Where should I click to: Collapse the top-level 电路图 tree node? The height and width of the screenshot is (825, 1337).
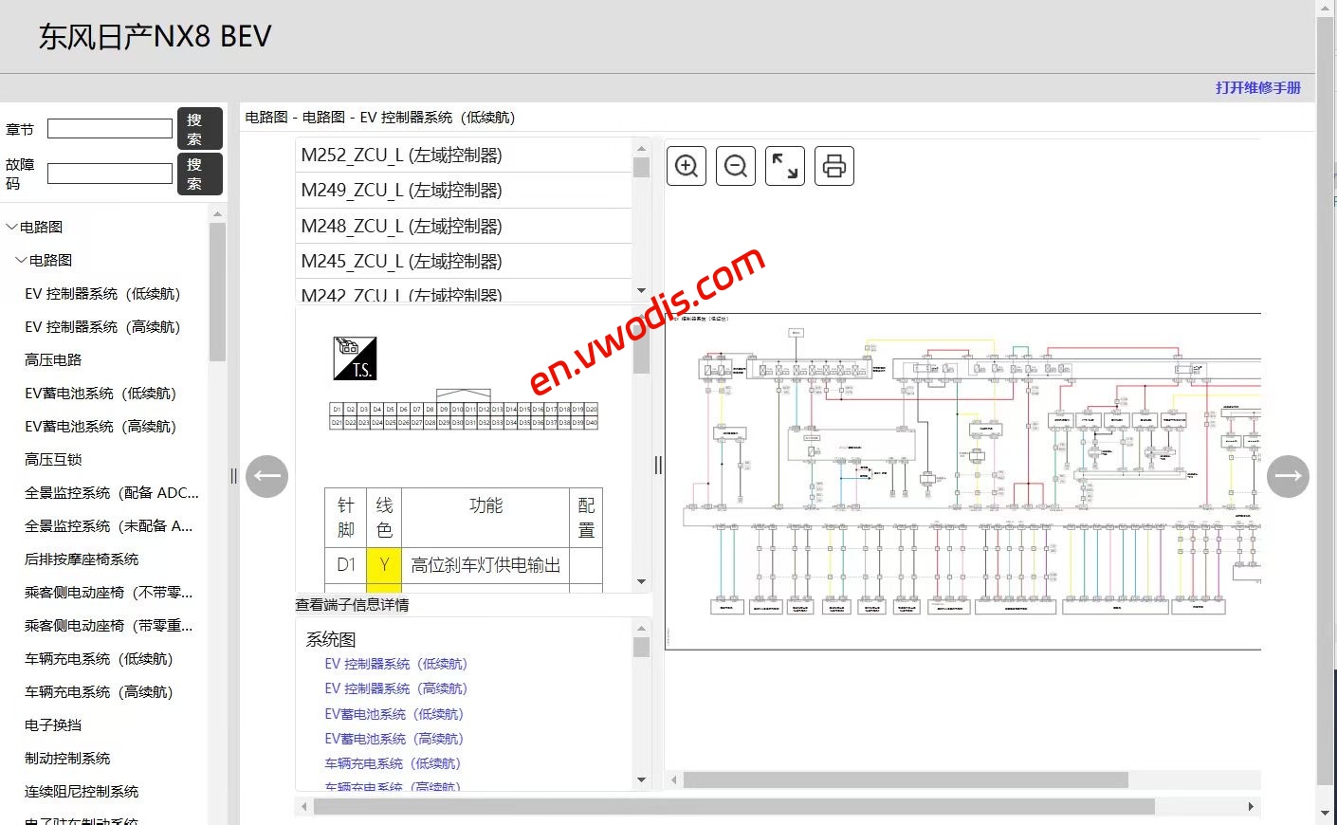tap(12, 227)
